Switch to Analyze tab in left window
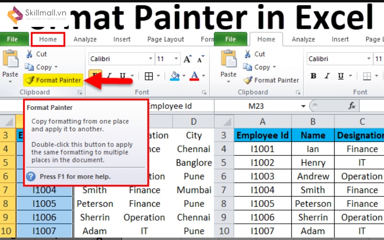The height and width of the screenshot is (240, 384). 85,39
